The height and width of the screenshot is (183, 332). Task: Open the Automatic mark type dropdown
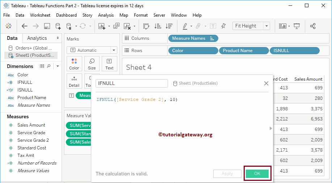pyautogui.click(x=114, y=50)
